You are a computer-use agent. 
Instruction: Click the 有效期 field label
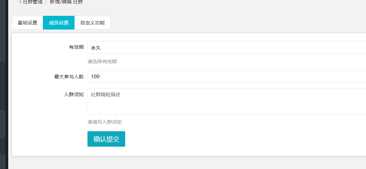pos(76,47)
